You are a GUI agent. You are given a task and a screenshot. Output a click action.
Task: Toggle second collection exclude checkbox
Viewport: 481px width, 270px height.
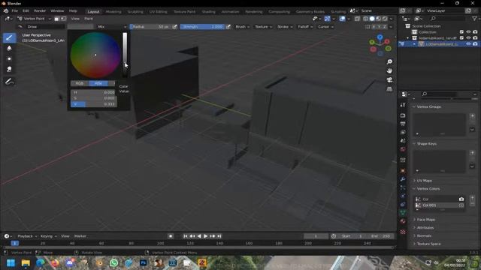461,38
